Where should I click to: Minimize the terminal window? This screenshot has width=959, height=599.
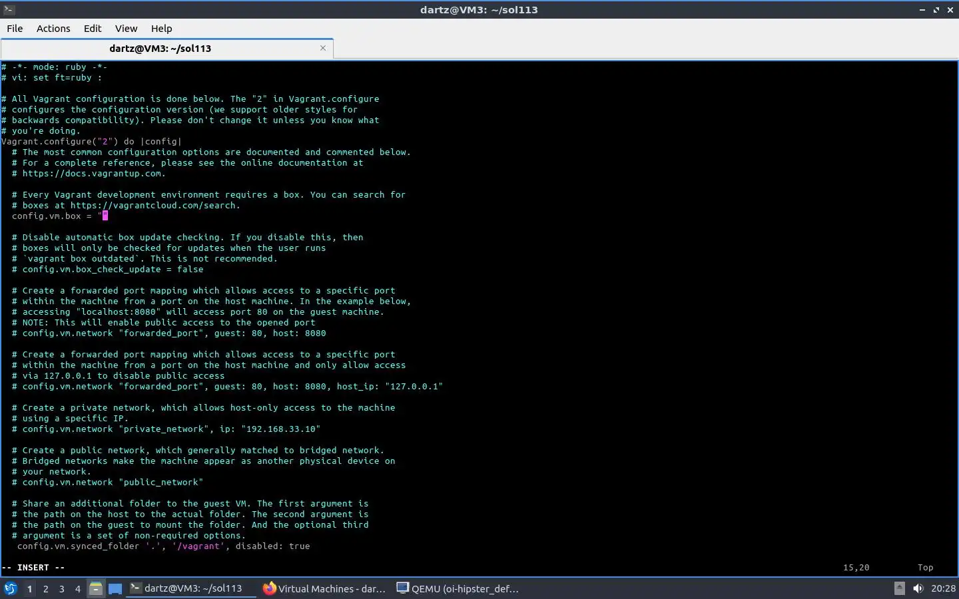[x=922, y=9]
